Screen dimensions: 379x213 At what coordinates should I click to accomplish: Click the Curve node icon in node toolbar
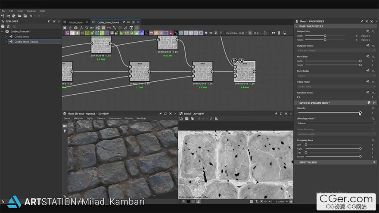pyautogui.click(x=87, y=33)
